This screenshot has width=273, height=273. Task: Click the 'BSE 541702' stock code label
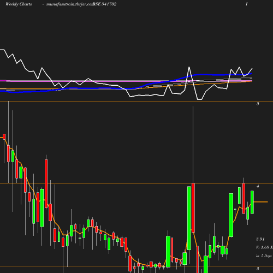pos(104,4)
